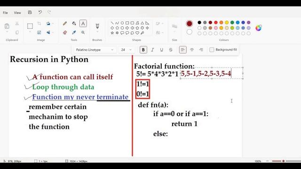Screen dimensions: 301x169
Task: Select Colour 2 white swatch
Action: pyautogui.click(x=189, y=32)
